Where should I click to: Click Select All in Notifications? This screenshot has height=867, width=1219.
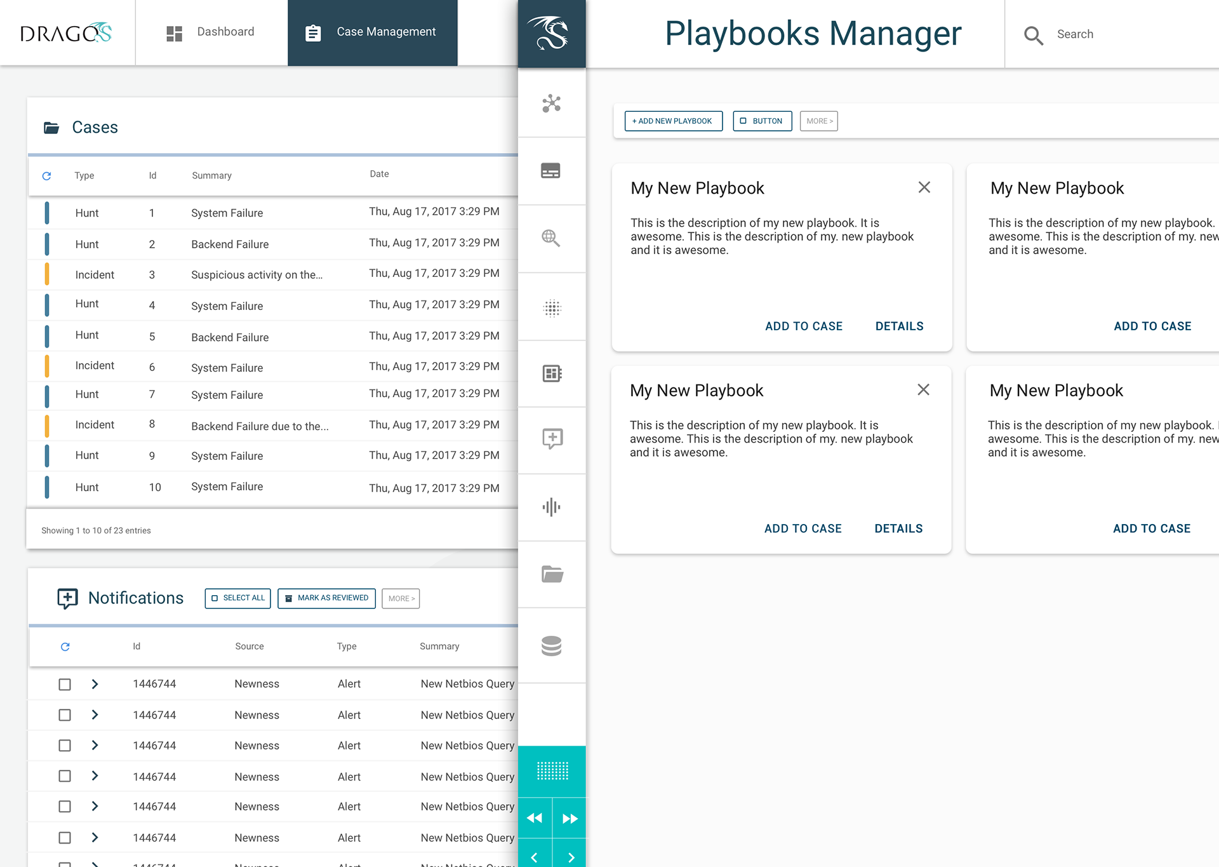[238, 598]
